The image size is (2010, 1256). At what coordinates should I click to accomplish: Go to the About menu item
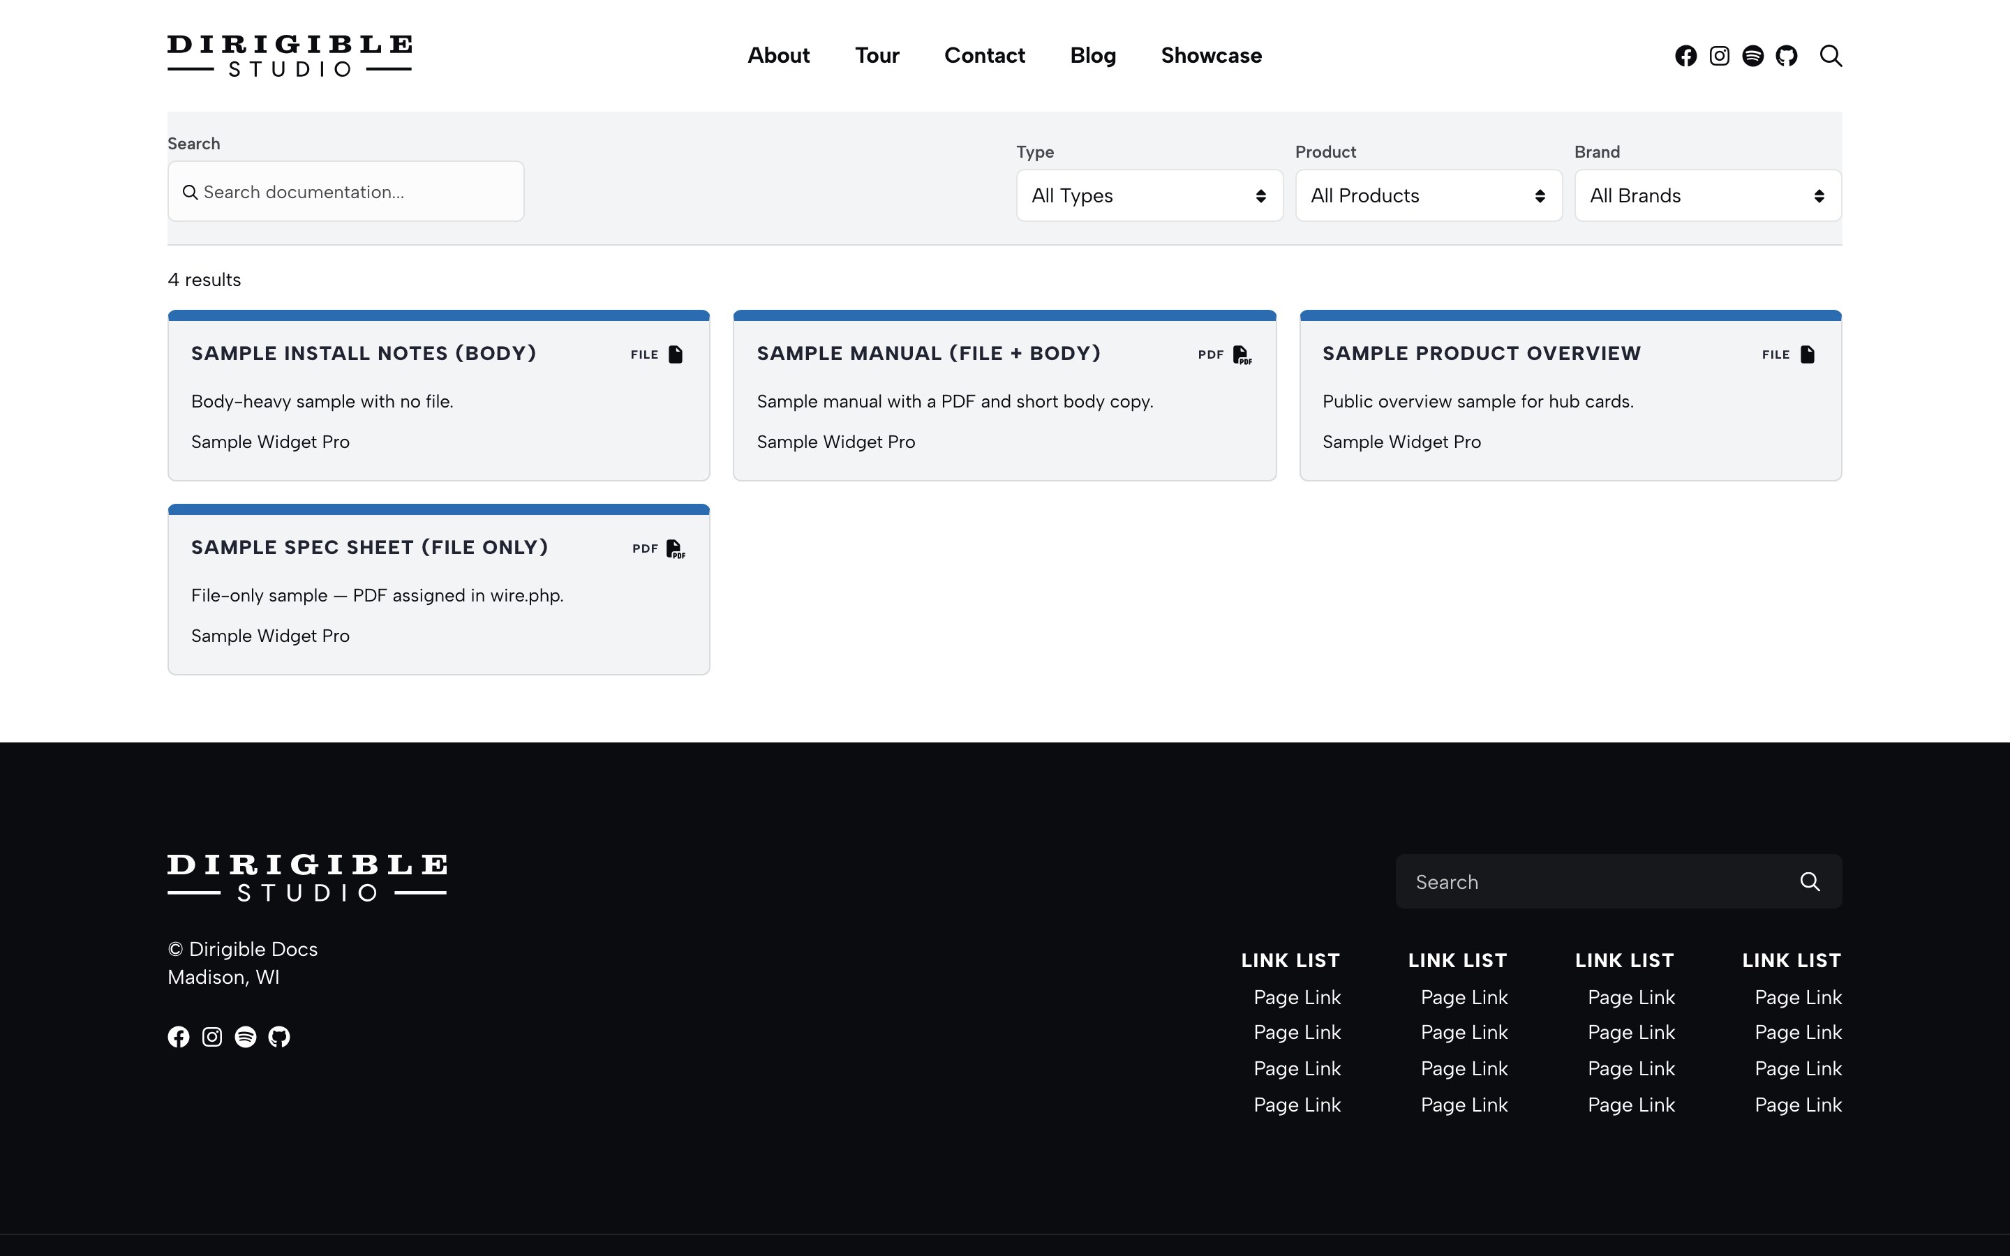(778, 56)
